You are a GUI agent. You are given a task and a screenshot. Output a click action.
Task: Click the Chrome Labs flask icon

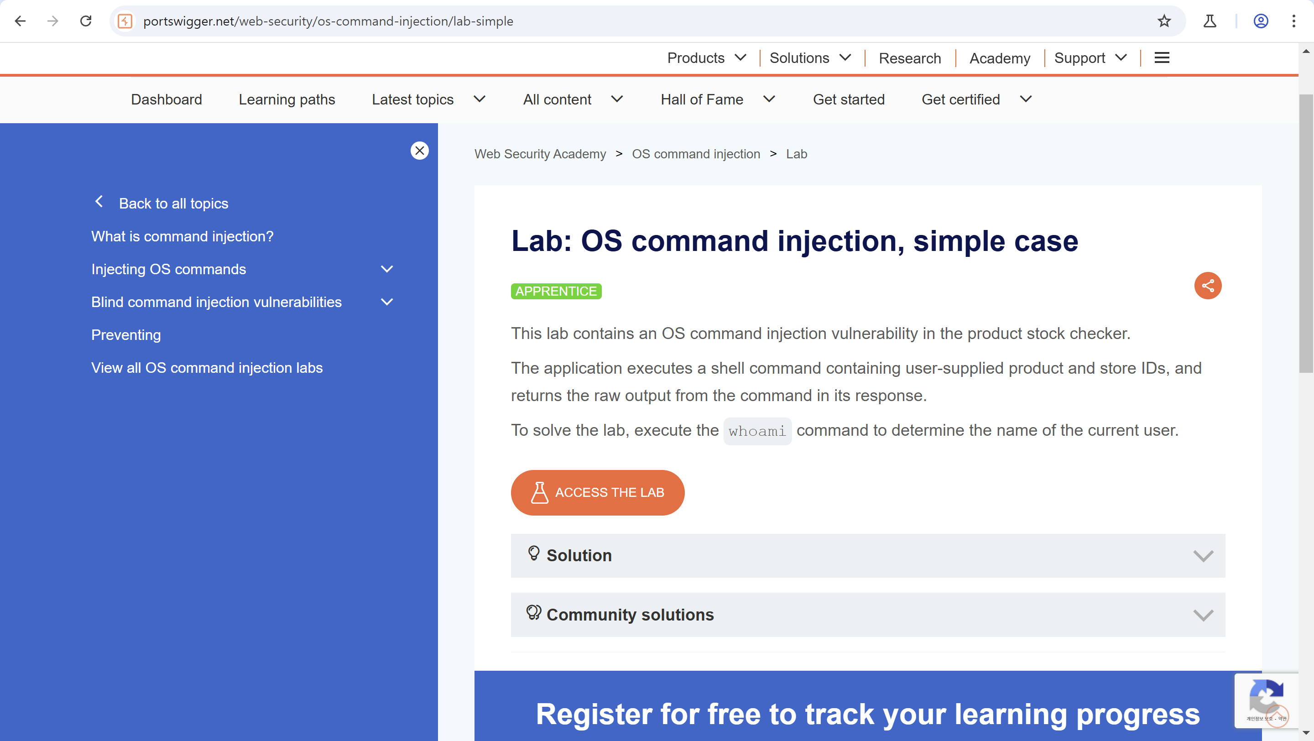pos(1210,21)
